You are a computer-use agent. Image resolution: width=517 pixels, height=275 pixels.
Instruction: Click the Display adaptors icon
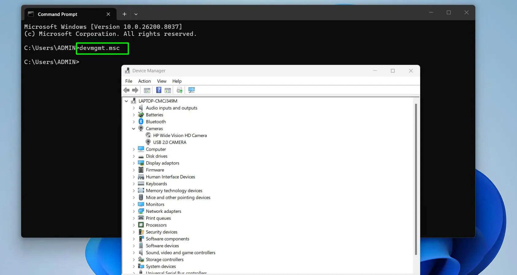pos(141,163)
